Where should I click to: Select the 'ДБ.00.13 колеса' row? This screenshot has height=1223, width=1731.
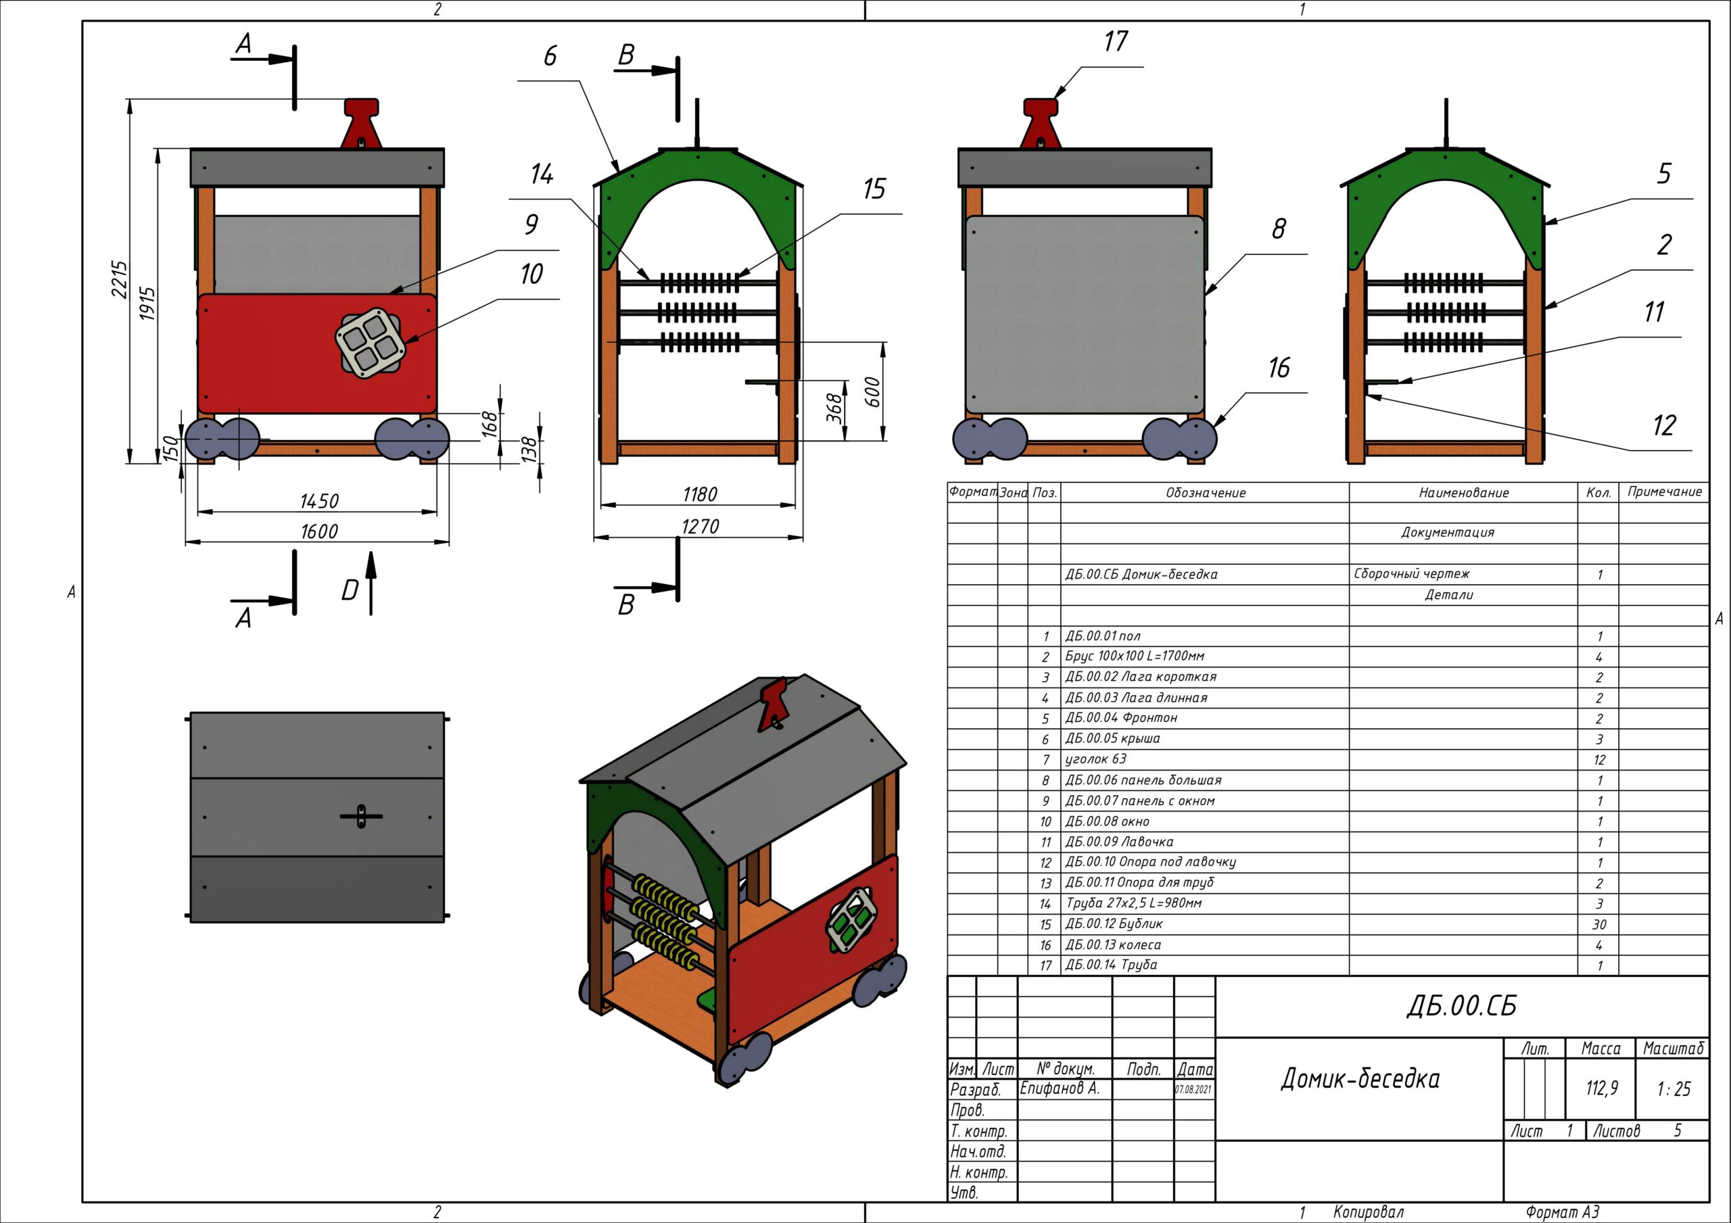1327,944
